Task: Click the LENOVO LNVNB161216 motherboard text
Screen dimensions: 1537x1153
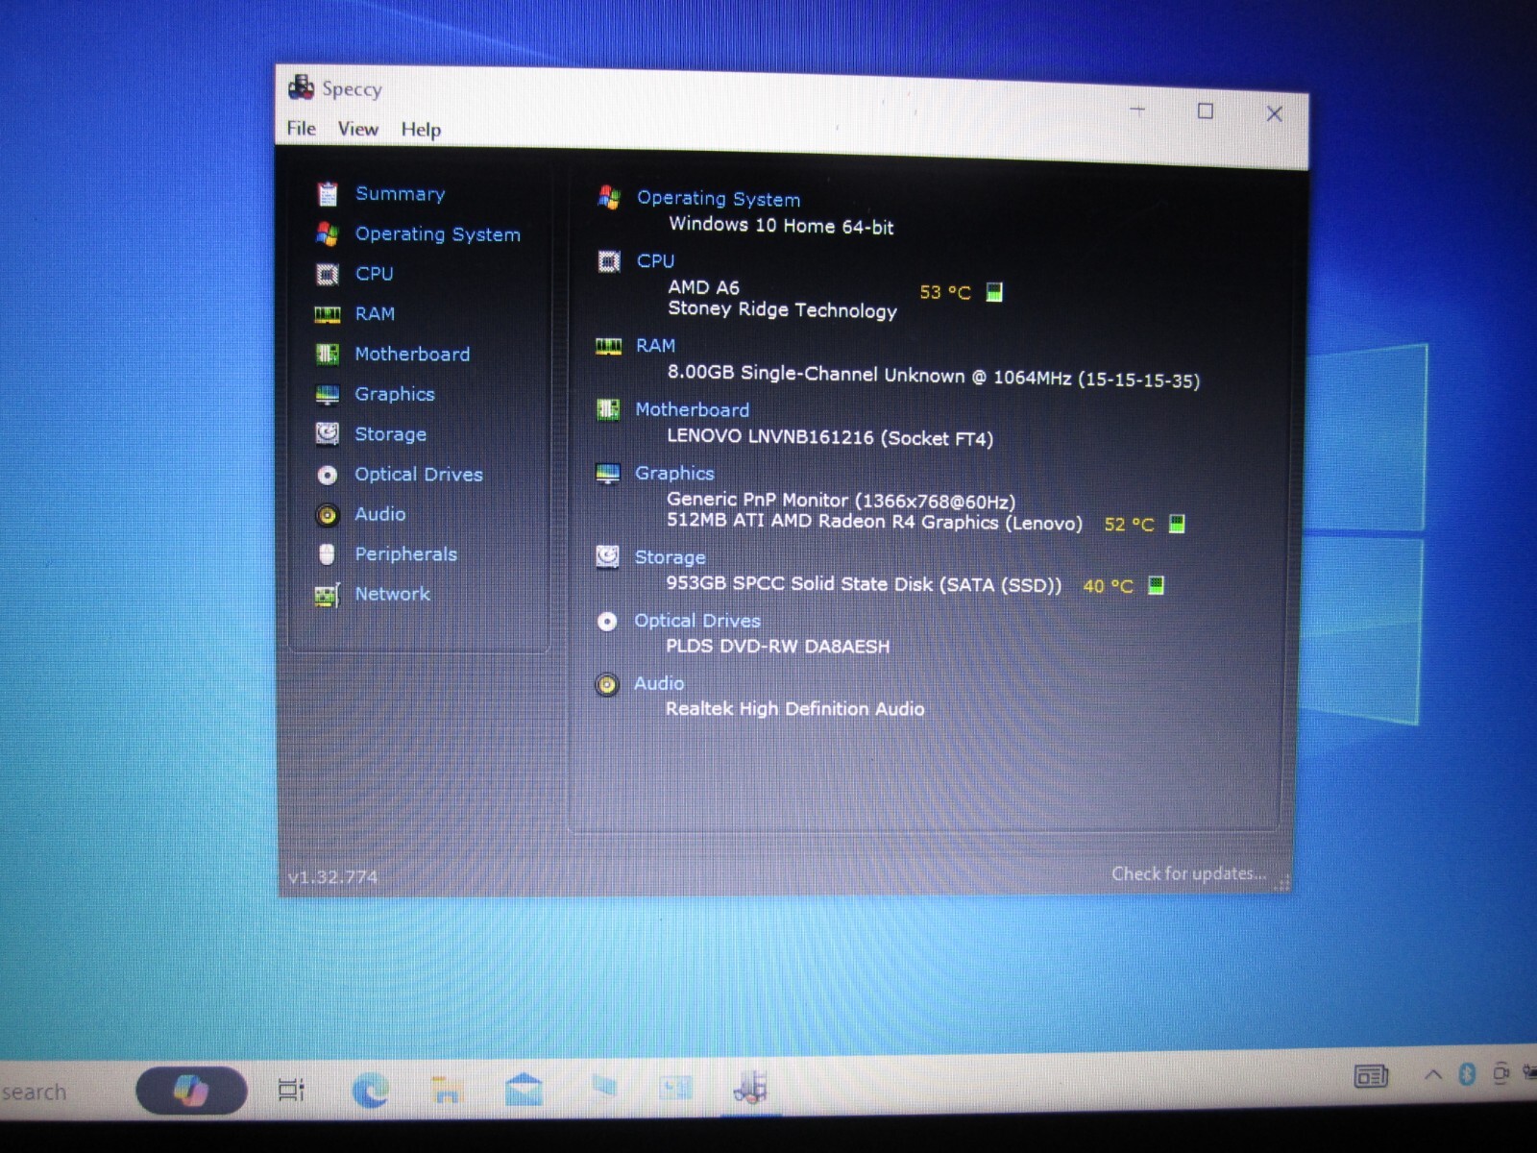Action: click(x=830, y=437)
